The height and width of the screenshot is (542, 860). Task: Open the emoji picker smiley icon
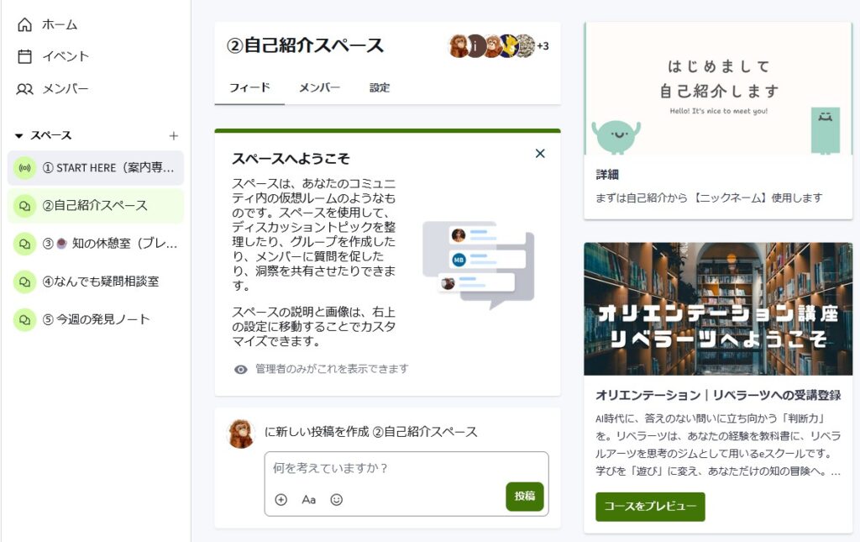tap(337, 499)
